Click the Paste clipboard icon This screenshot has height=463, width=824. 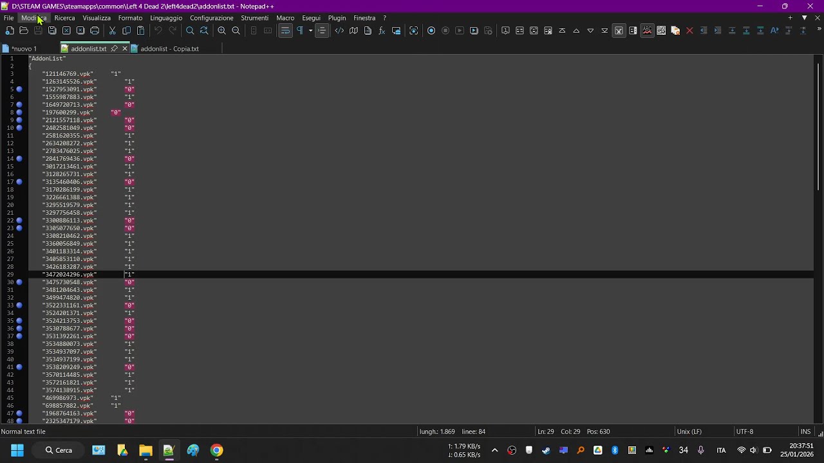140,30
